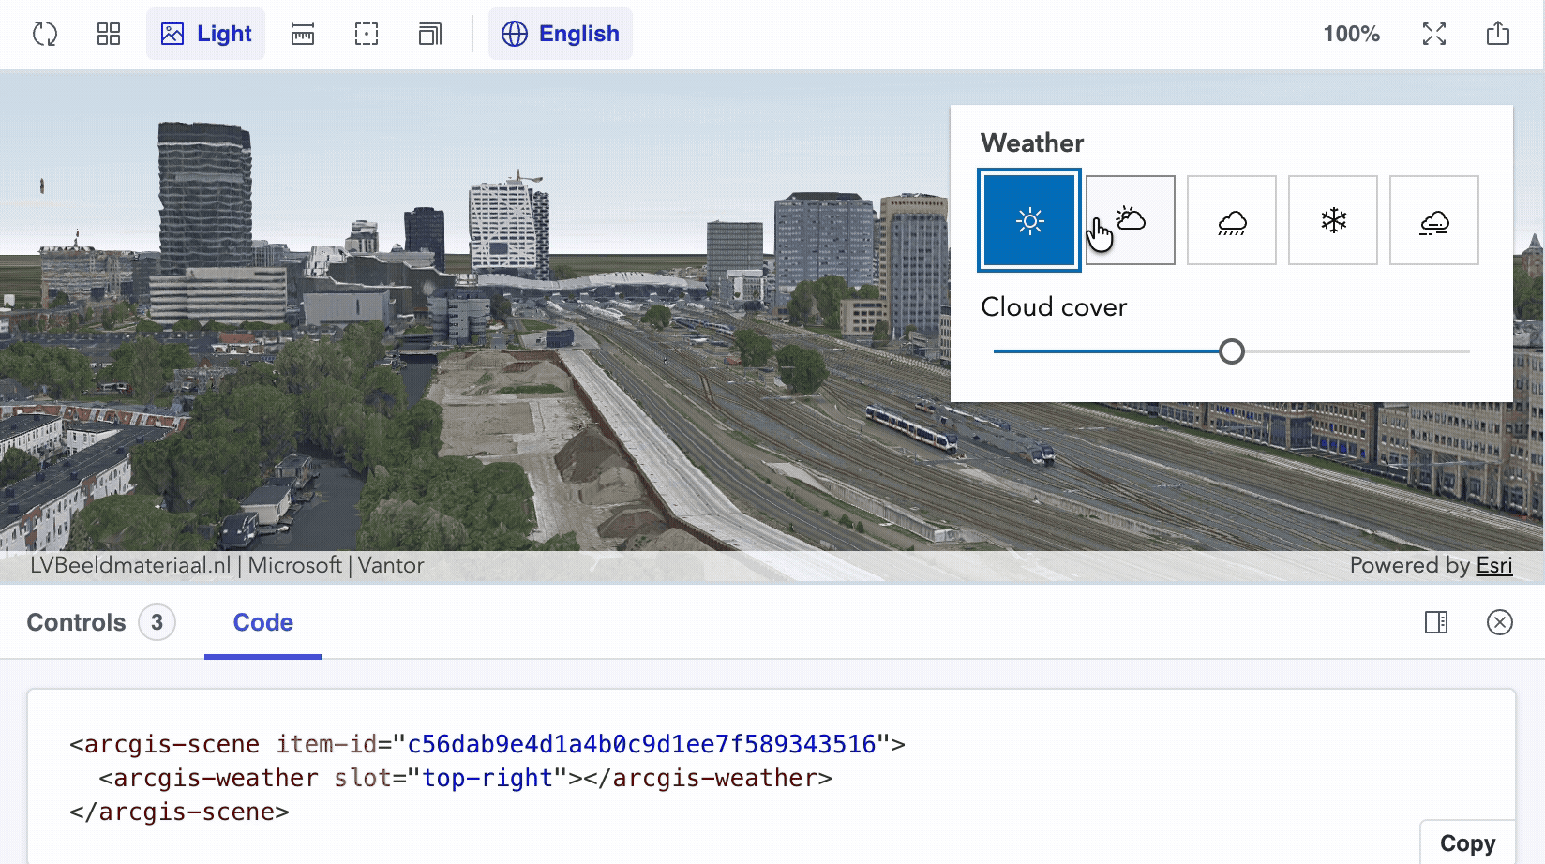The image size is (1545, 864).
Task: Refresh the scene preview
Action: point(44,34)
